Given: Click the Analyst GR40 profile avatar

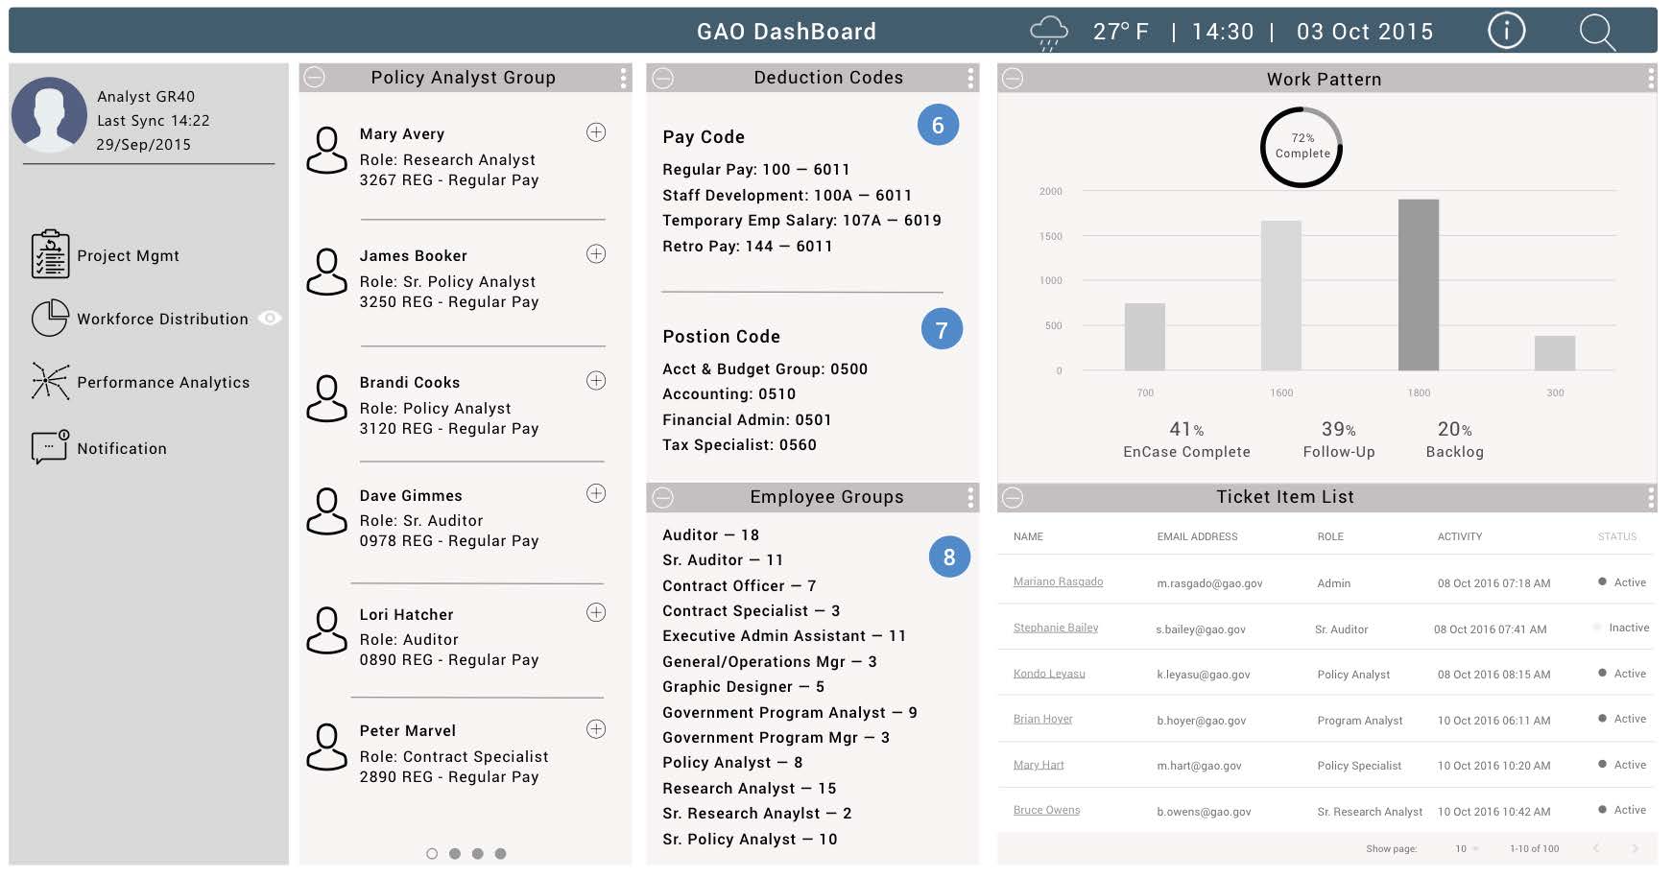Looking at the screenshot, I should pyautogui.click(x=49, y=115).
